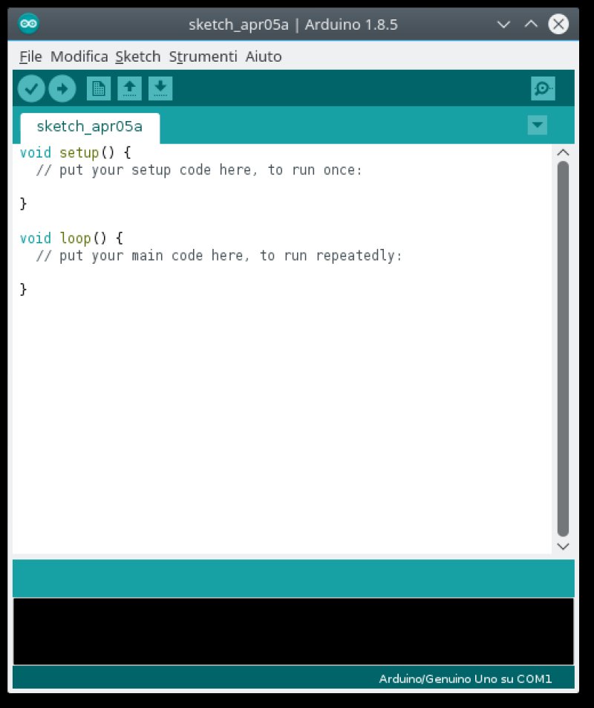Create a new sketch with page icon

99,88
